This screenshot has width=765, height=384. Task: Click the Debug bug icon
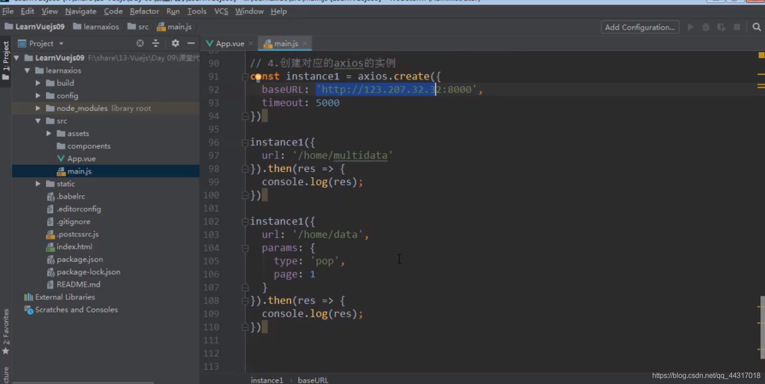[x=706, y=27]
